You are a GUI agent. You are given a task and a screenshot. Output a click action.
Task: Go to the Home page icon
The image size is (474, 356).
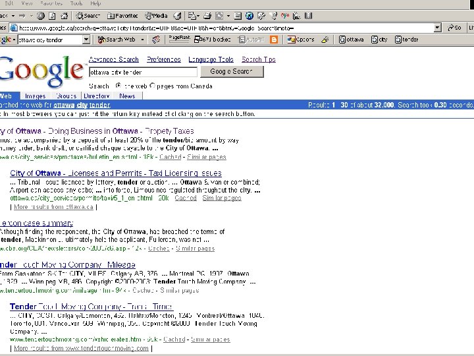tap(64, 16)
